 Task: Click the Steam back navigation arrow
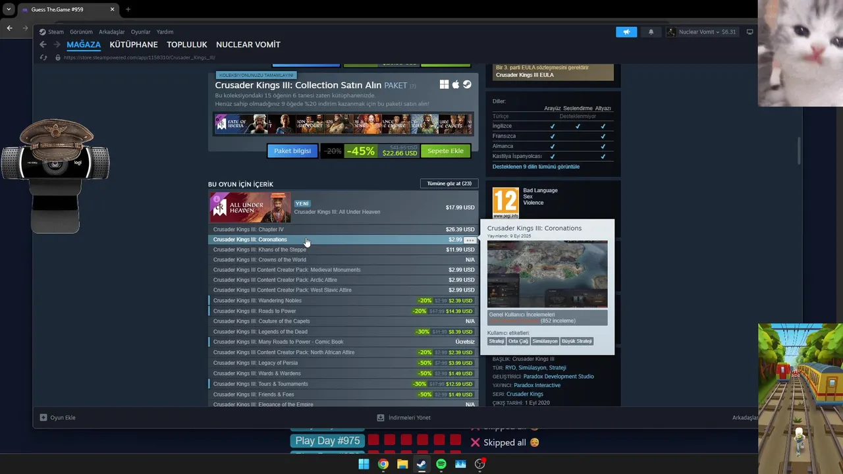[x=43, y=45]
